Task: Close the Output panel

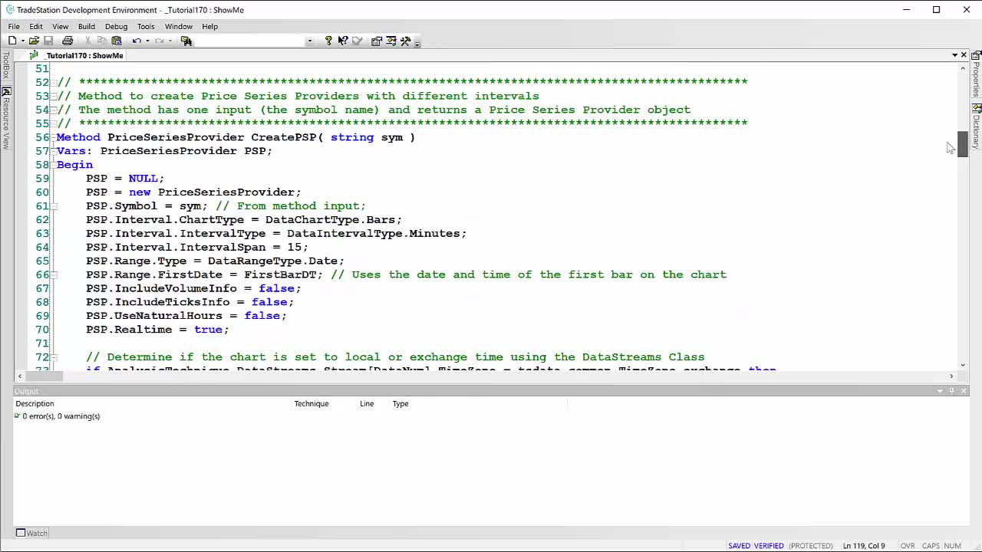Action: (964, 391)
